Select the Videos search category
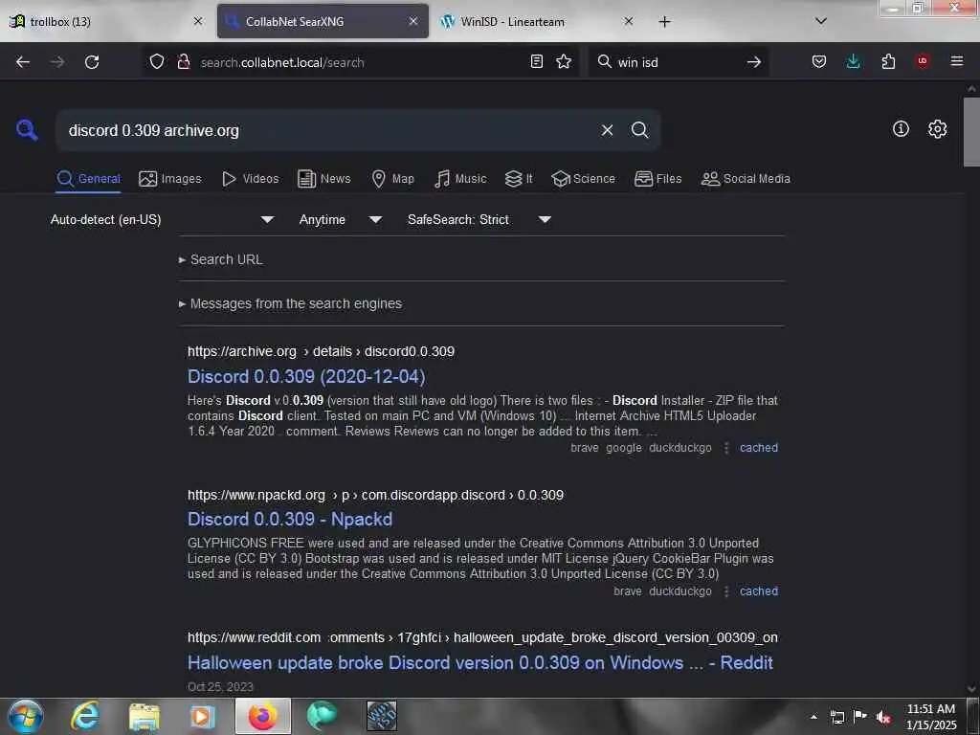 (x=250, y=179)
